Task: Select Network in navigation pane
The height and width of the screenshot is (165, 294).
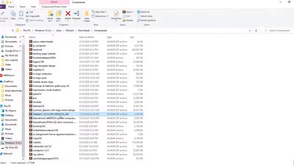Action: point(8,154)
